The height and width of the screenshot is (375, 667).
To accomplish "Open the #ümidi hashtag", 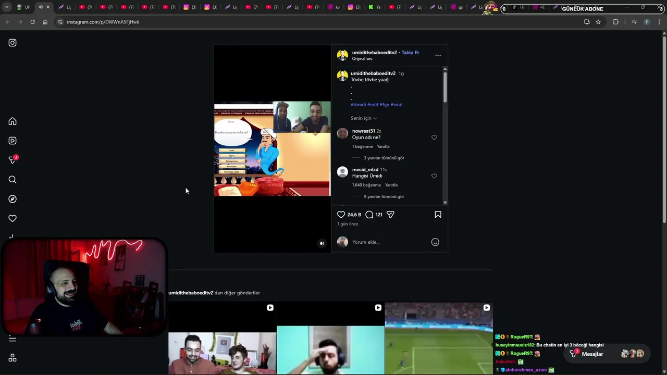I will [359, 105].
